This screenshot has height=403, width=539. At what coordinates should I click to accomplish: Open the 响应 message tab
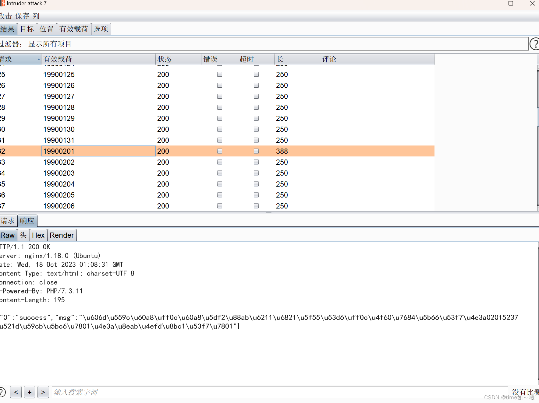[27, 221]
